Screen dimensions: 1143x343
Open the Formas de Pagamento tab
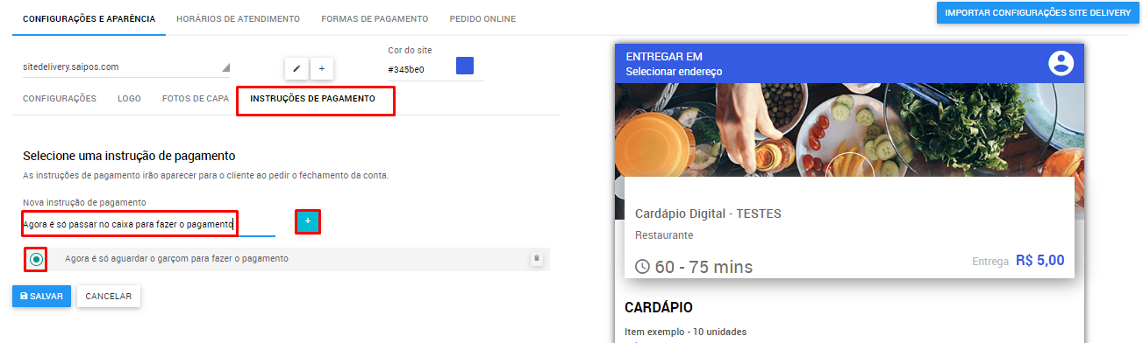click(375, 18)
